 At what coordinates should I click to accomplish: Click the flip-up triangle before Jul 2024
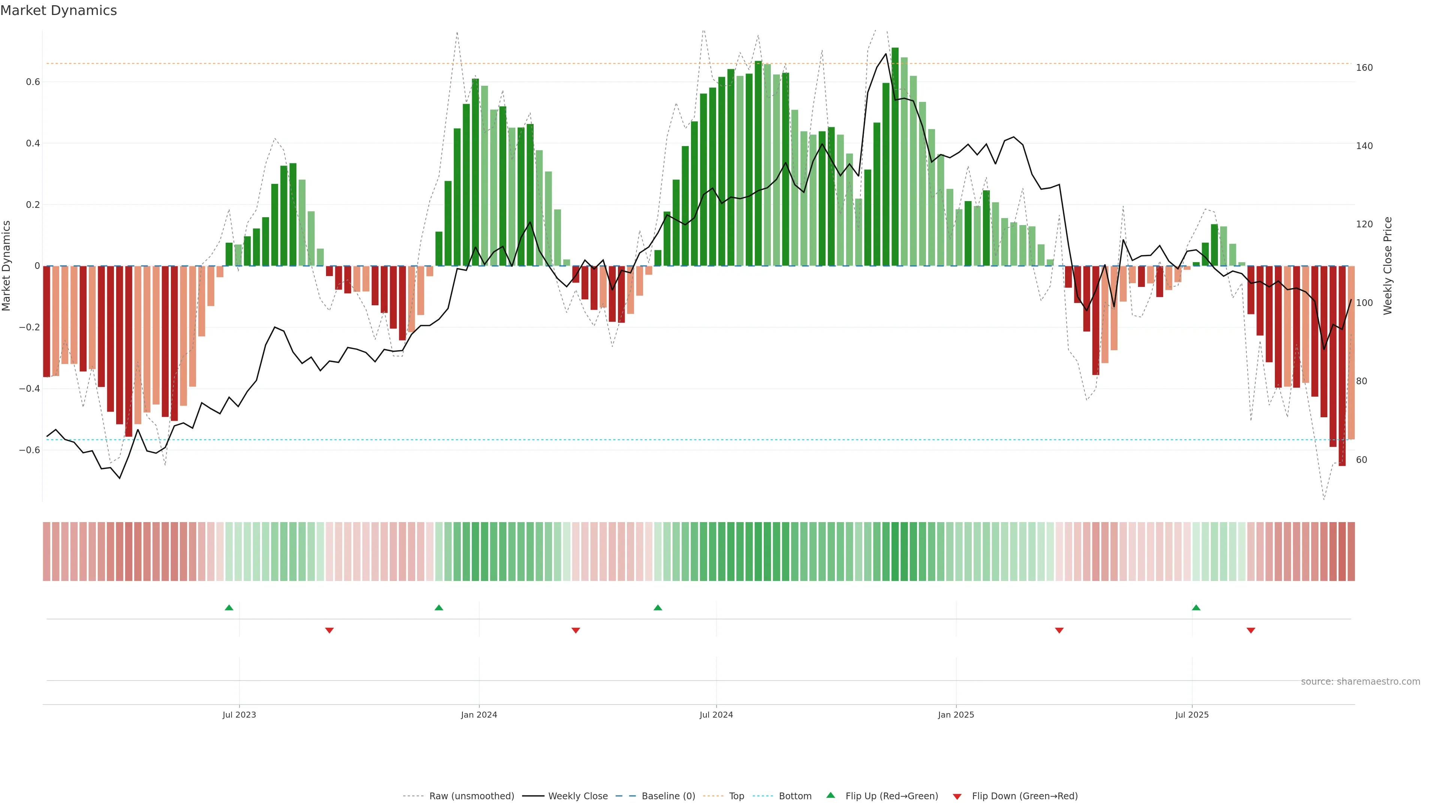click(658, 607)
